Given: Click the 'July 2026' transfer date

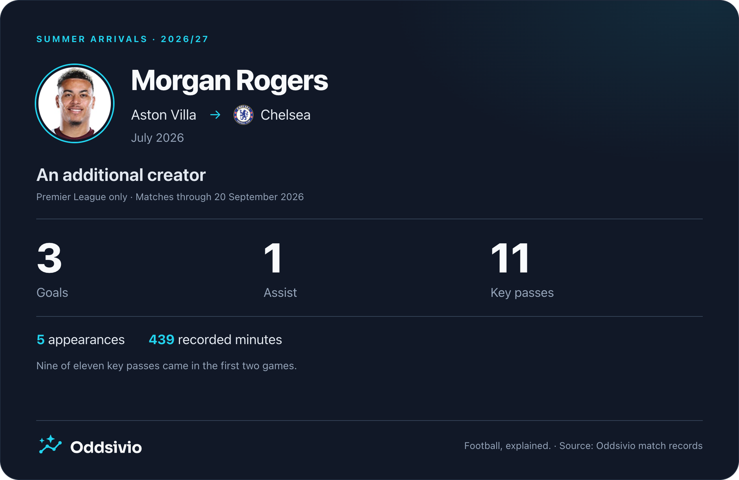Looking at the screenshot, I should [x=157, y=138].
